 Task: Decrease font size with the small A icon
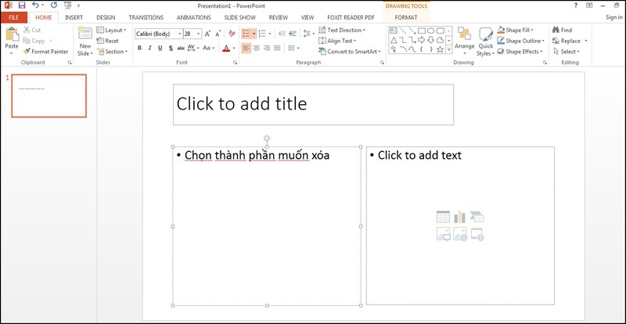218,34
